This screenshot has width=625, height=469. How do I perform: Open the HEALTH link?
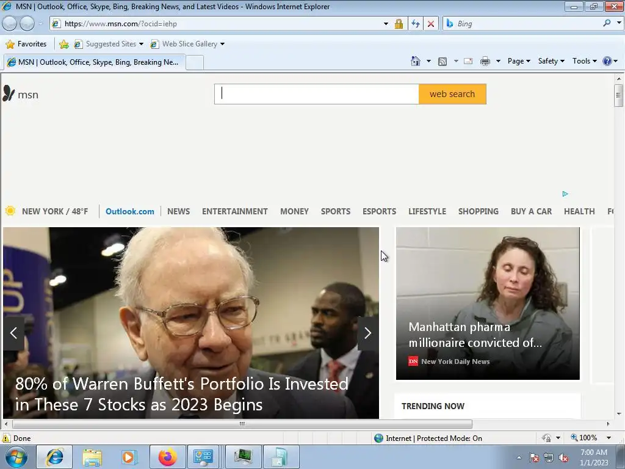coord(579,211)
